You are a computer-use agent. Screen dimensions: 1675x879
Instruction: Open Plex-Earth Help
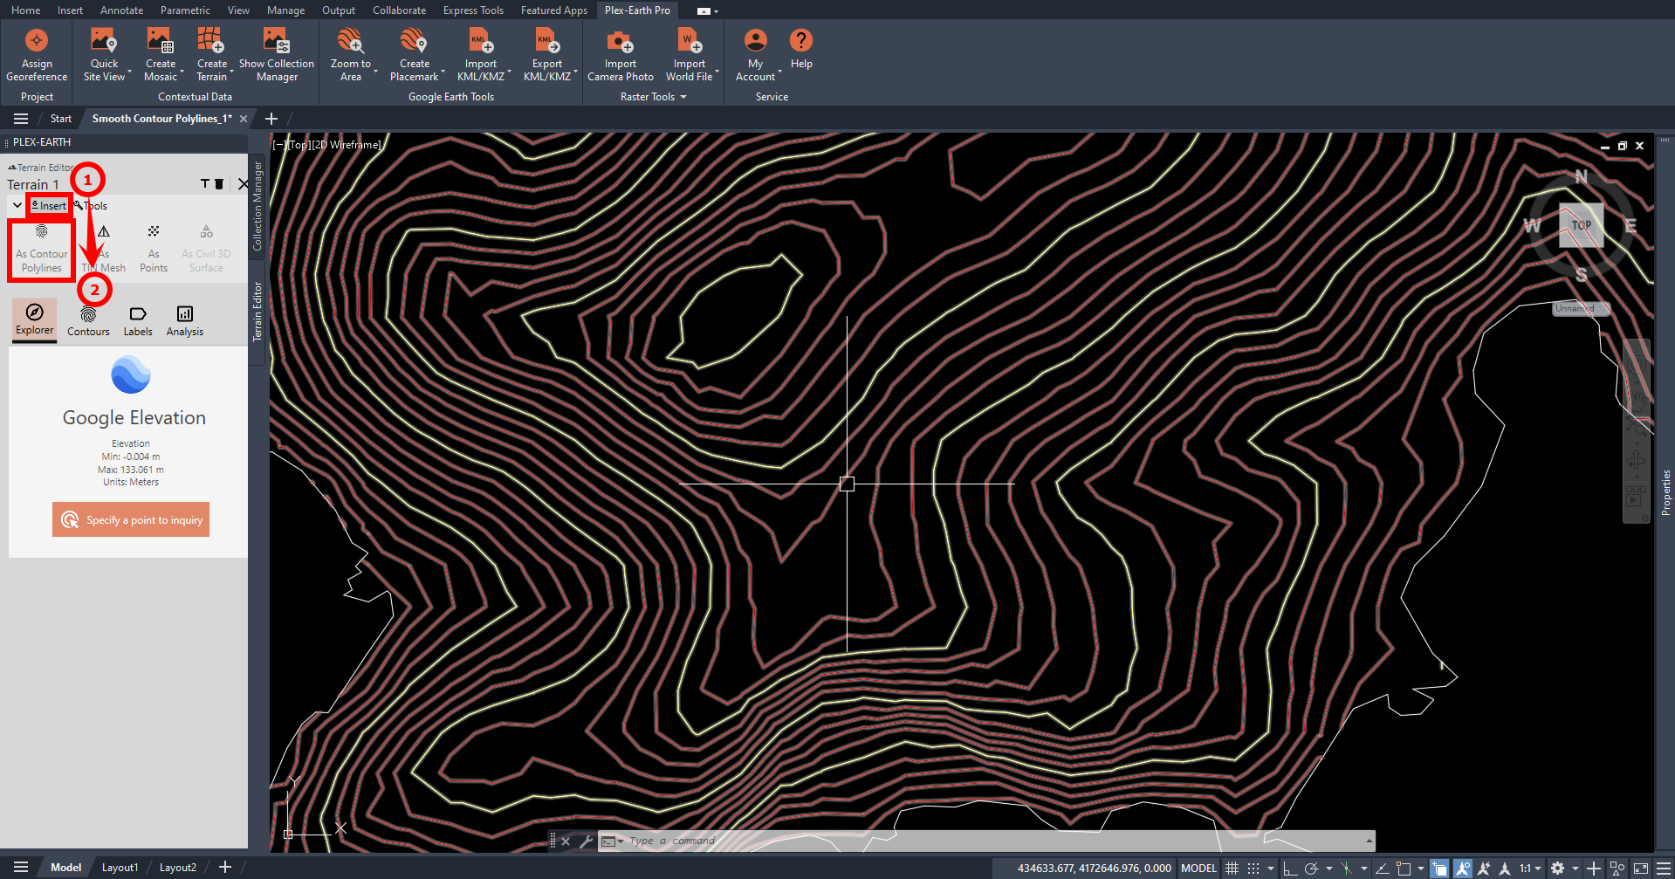[801, 49]
